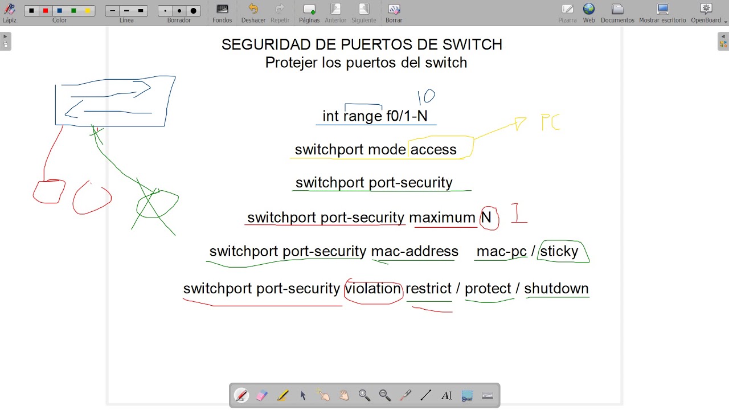
Task: Open the Documentos library
Action: tap(617, 13)
